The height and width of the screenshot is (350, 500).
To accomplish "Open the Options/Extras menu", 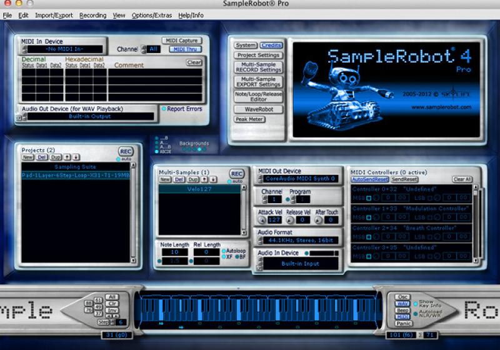I will pyautogui.click(x=152, y=15).
